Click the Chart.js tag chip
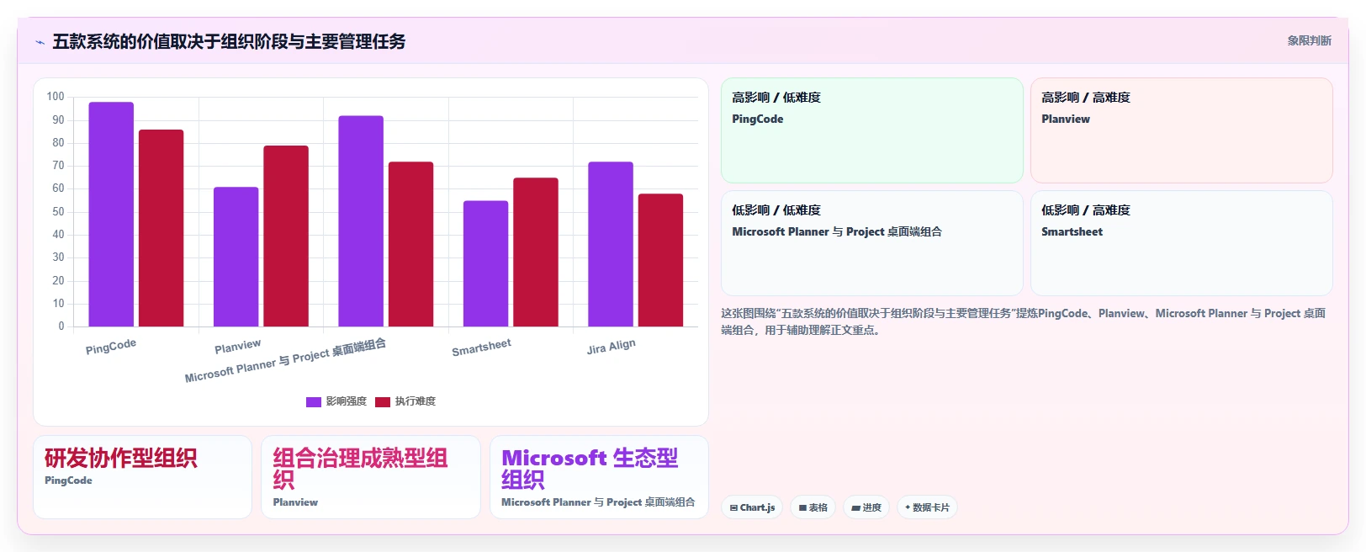 pos(752,507)
